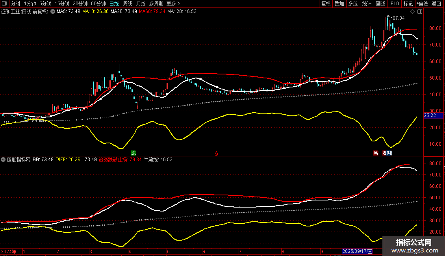Click the 征和工业(日线.前复权) title

pos(25,12)
